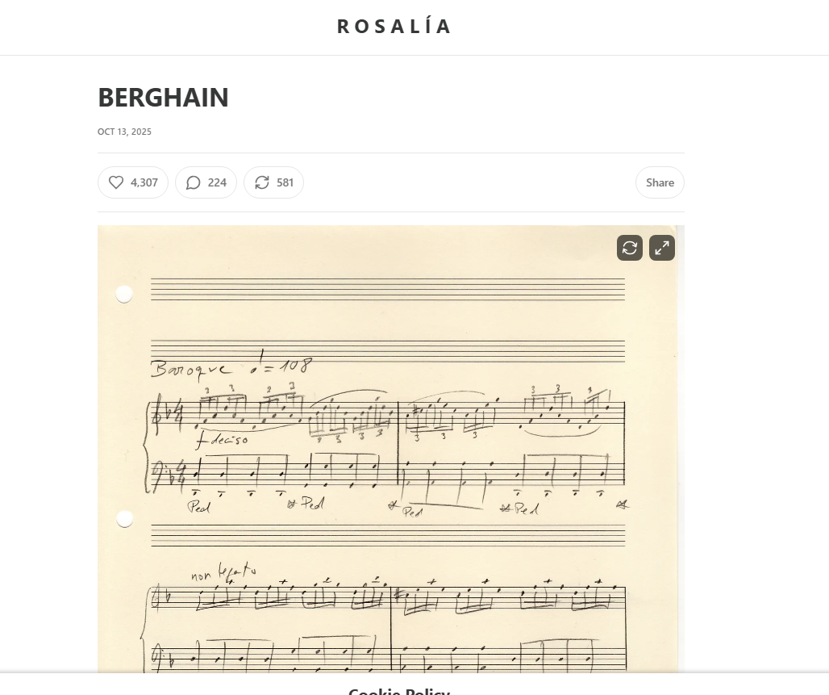829x695 pixels.
Task: Click the Cookie Policy banner heading
Action: coord(399,690)
